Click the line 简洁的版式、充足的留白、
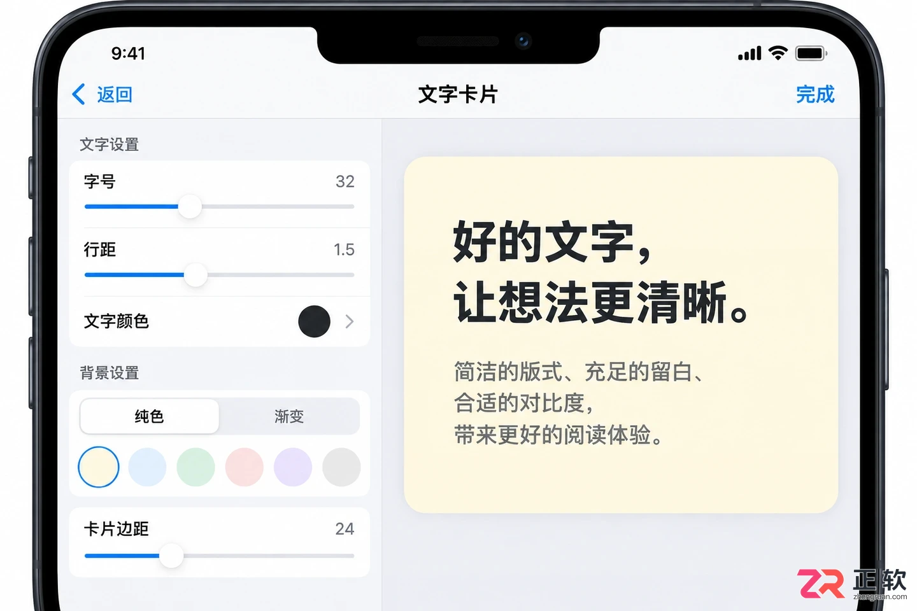This screenshot has width=917, height=611. 579,371
